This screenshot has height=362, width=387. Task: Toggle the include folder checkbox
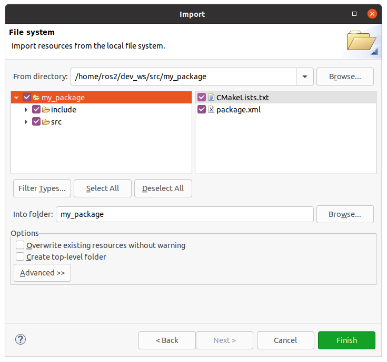coord(36,110)
